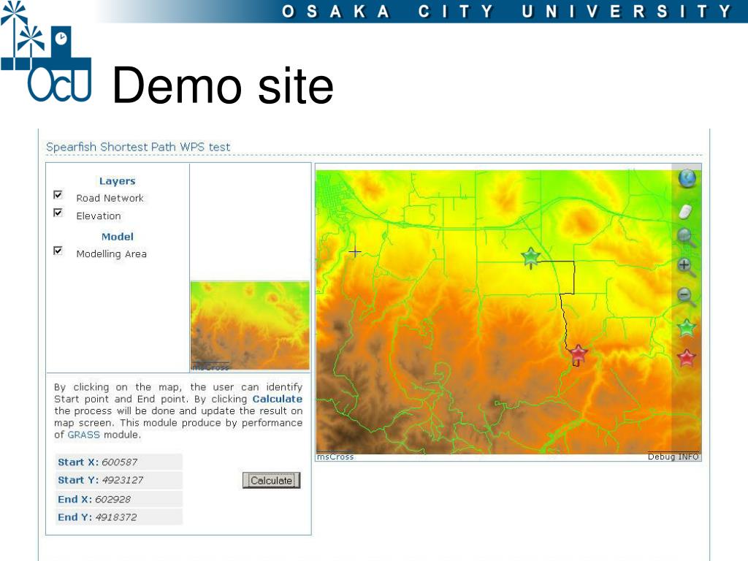The image size is (748, 561).
Task: Click the Road Network label
Action: 110,198
